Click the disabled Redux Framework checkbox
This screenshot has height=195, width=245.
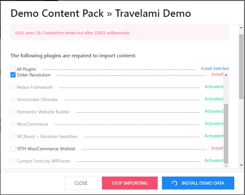point(13,87)
